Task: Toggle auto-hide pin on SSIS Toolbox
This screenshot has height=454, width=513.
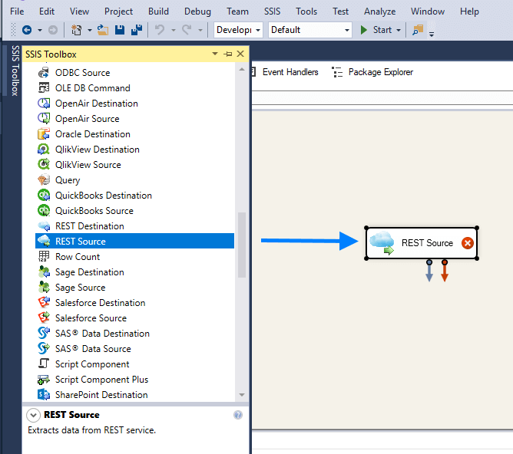Action: [x=228, y=54]
